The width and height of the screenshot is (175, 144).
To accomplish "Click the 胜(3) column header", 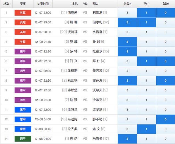I will tap(127, 4).
